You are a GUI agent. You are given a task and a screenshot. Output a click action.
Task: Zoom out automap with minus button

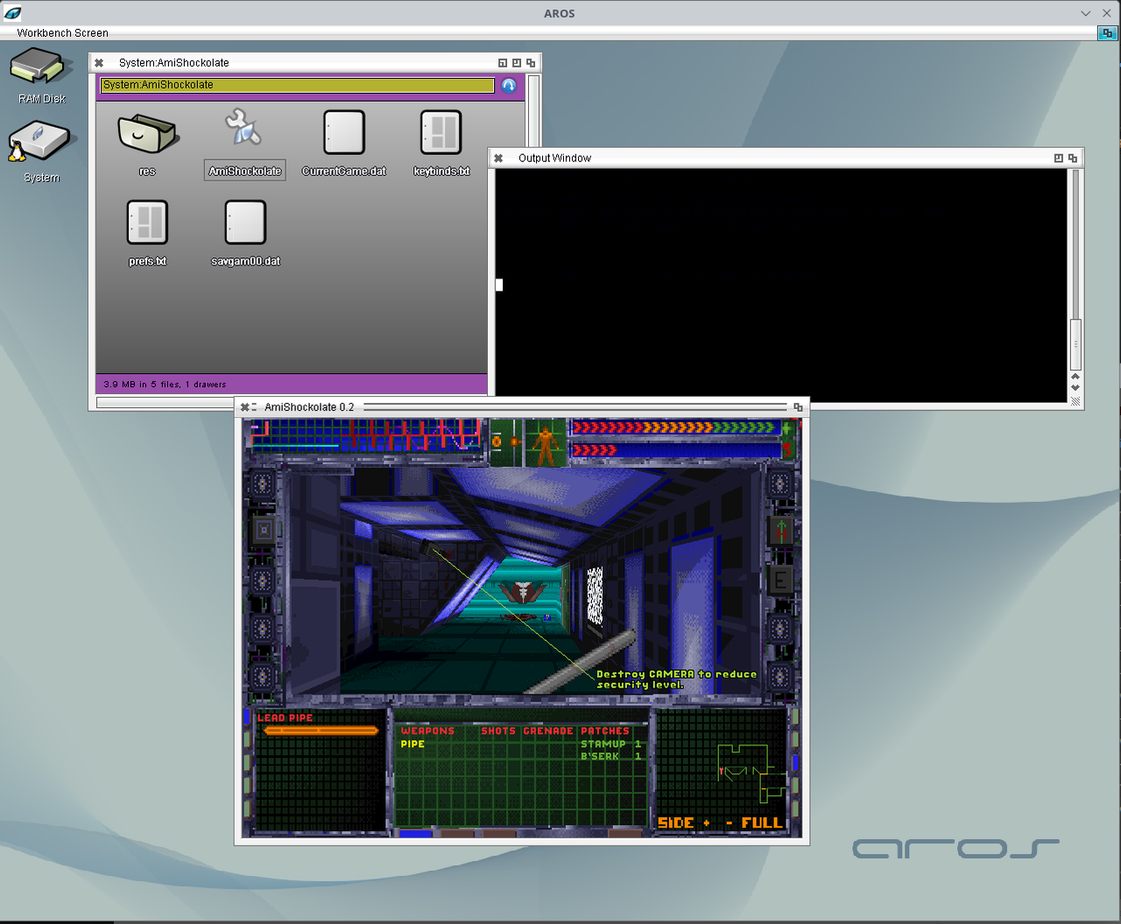tap(729, 823)
